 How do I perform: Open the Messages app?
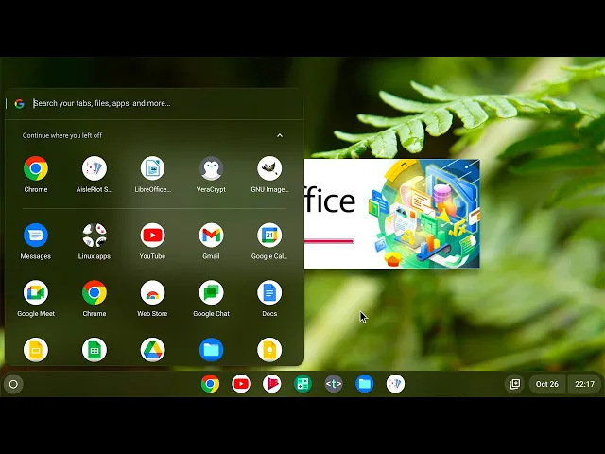point(36,235)
